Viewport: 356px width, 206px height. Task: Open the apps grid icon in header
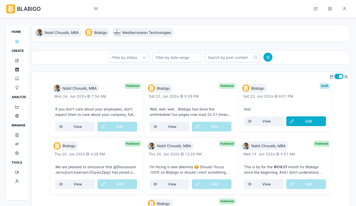click(330, 9)
